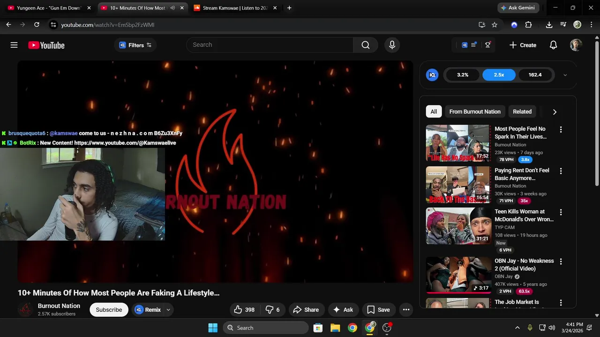The height and width of the screenshot is (337, 600).
Task: Open options for Teen Kills Woman video
Action: coord(561,212)
